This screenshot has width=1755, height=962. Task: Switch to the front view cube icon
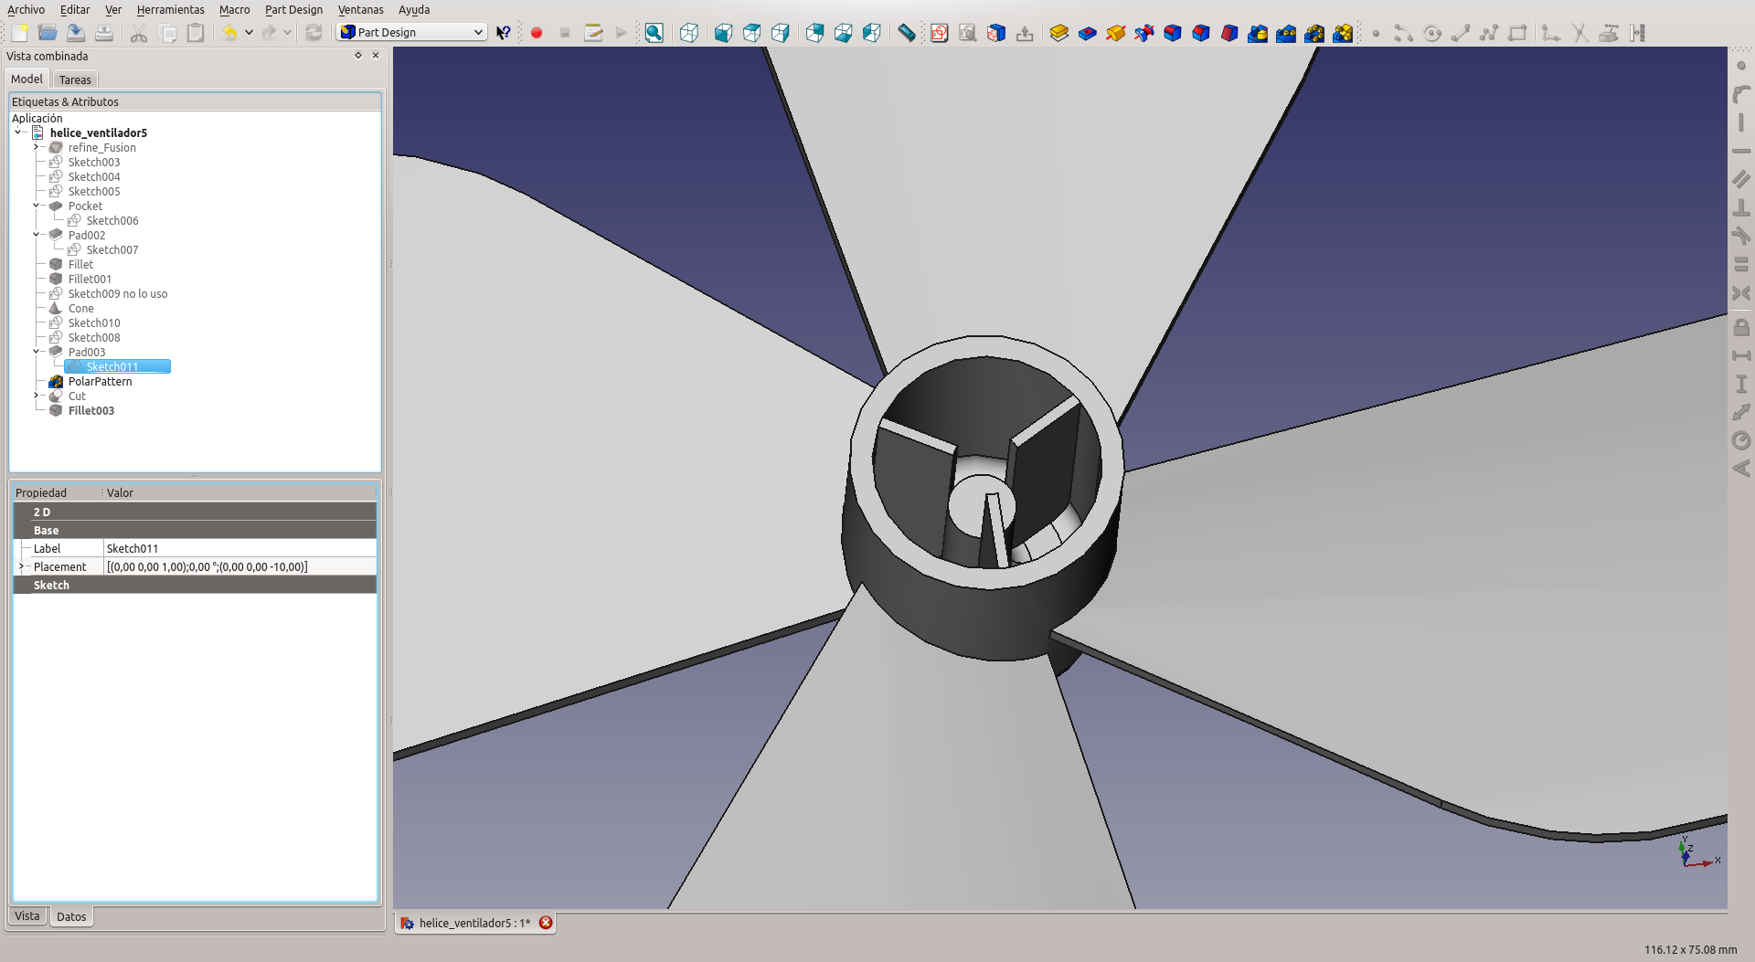coord(723,33)
